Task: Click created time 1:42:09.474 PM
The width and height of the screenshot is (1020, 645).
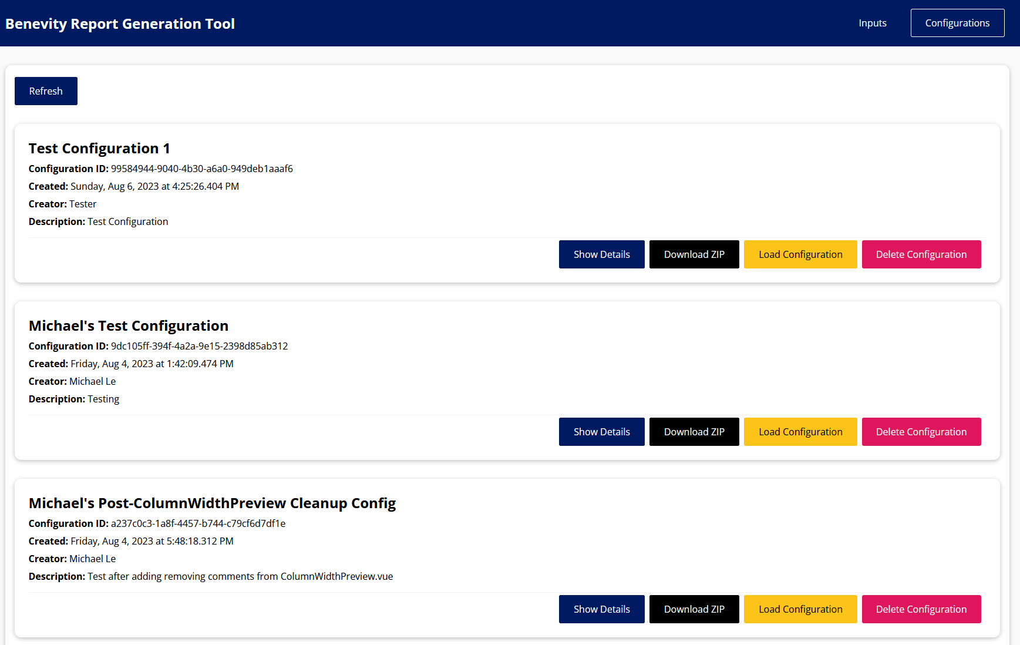Action: point(200,364)
